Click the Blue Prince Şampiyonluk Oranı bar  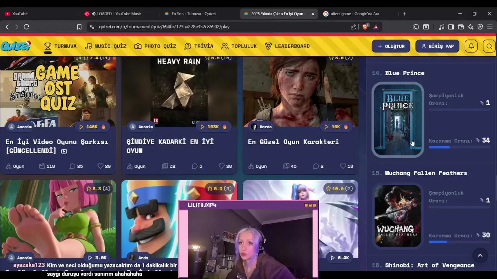coord(459,110)
